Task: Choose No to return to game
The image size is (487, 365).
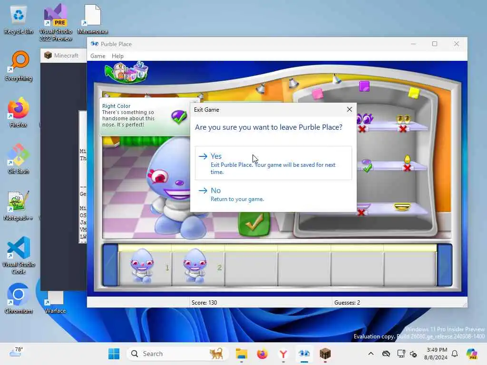Action: (x=273, y=194)
